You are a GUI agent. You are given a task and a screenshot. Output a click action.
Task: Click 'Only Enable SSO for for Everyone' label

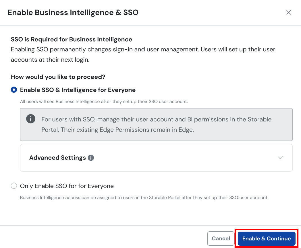point(67,186)
